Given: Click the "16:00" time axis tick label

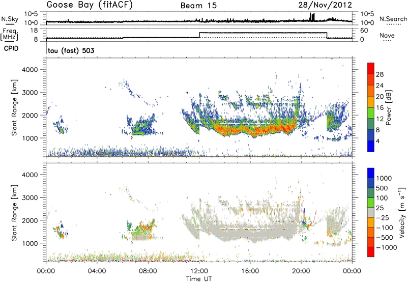Looking at the screenshot, I should [250, 271].
